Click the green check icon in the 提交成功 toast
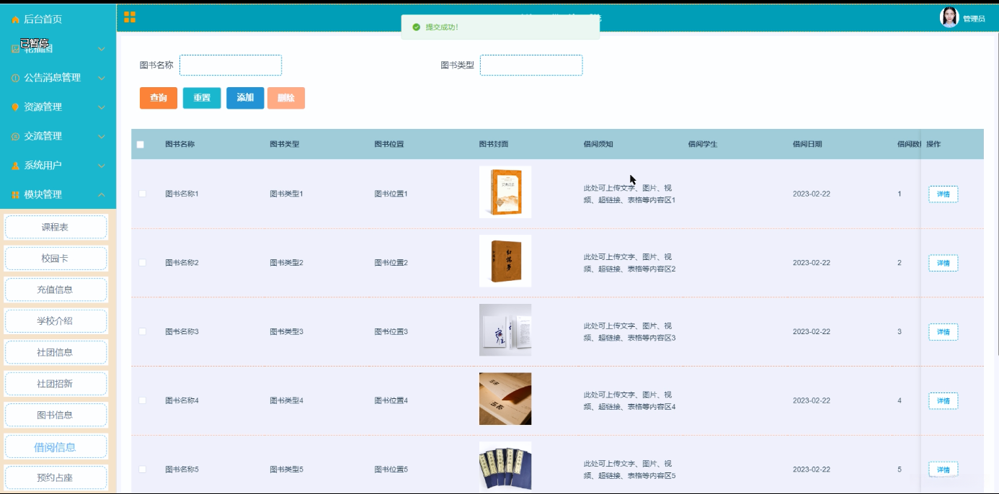 click(x=416, y=27)
